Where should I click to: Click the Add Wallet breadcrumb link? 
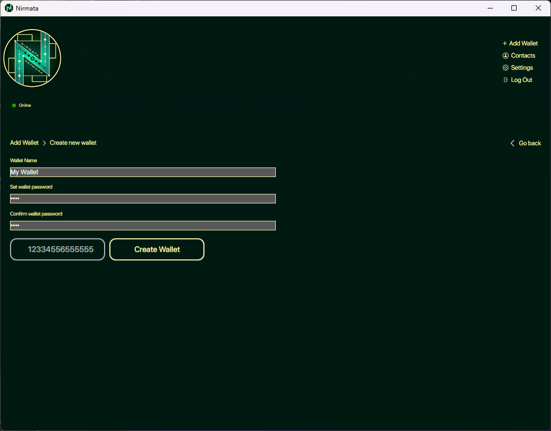point(24,143)
